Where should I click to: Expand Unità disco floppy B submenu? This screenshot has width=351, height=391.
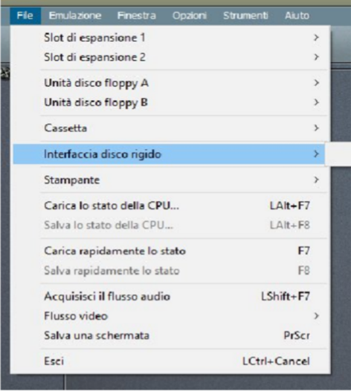point(169,102)
